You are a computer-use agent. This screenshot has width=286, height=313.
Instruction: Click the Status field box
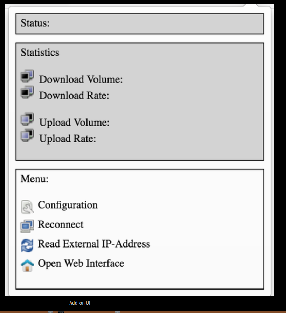pyautogui.click(x=140, y=24)
